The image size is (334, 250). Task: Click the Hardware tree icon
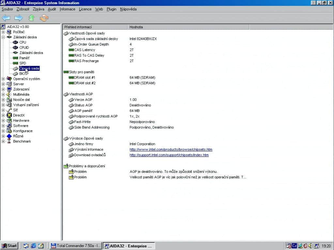click(9, 120)
